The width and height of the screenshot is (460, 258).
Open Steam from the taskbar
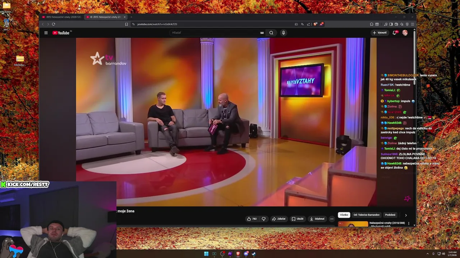pyautogui.click(x=254, y=254)
